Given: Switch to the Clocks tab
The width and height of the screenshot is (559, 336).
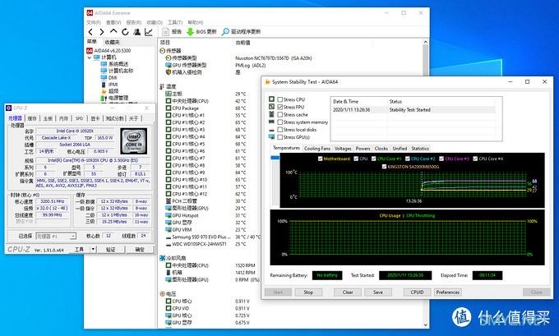Looking at the screenshot, I should pyautogui.click(x=381, y=149).
